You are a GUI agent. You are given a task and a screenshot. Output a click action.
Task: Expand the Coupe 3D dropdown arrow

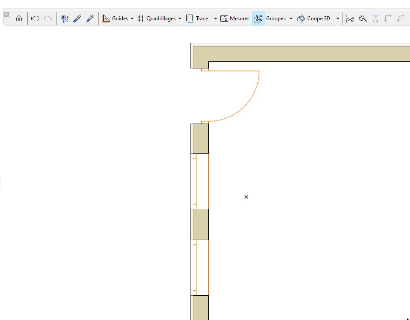[337, 19]
